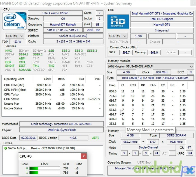Click the Cache 2 x (32 + 32 + 256) field
196x177 pixels.
[73, 41]
